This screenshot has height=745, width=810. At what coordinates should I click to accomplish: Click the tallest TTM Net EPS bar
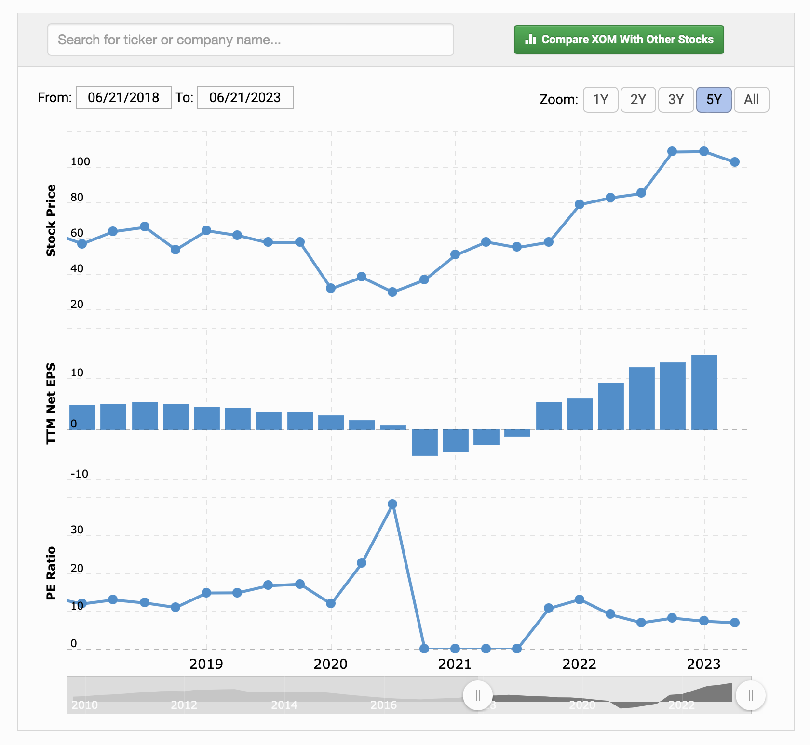click(x=704, y=392)
